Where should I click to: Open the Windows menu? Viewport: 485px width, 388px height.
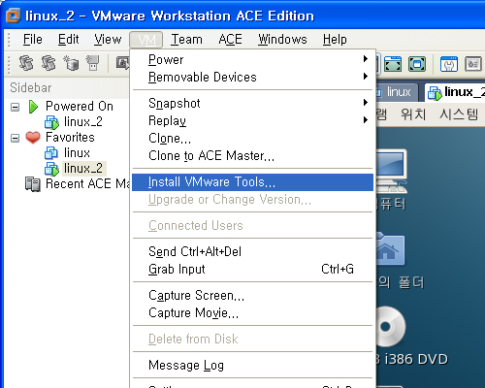282,40
